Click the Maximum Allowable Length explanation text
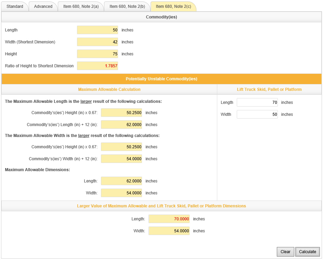Viewport: 323px width, 260px height. pos(83,101)
